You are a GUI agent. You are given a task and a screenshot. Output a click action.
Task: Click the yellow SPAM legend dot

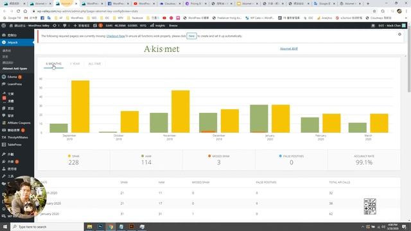tap(69, 156)
